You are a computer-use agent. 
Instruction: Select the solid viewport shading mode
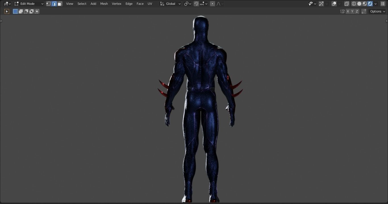(359, 4)
